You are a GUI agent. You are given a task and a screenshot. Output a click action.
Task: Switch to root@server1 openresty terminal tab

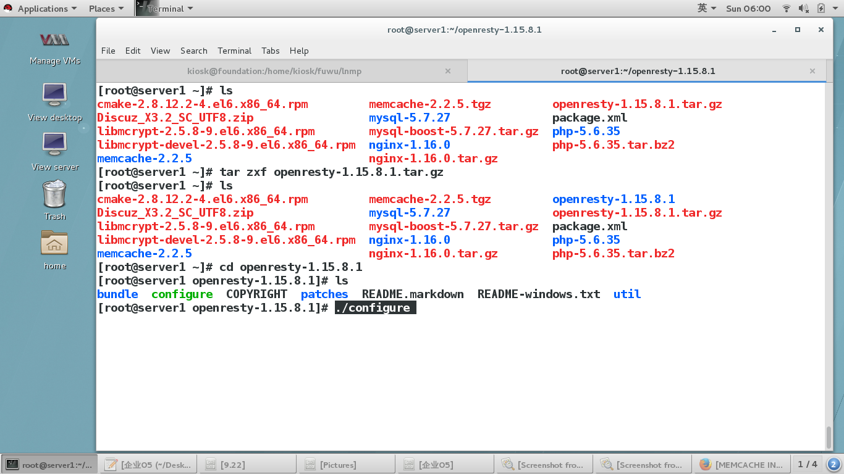638,71
